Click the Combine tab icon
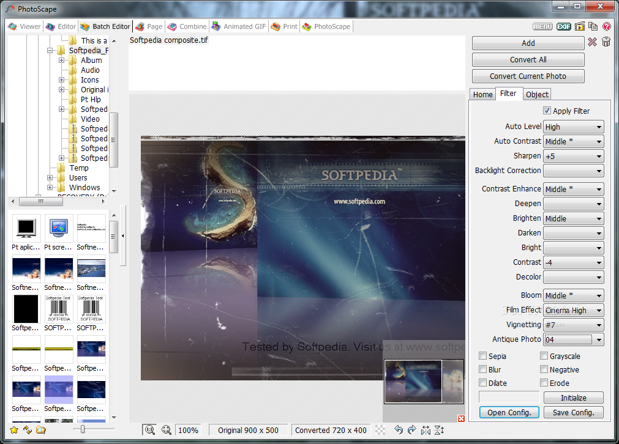619x444 pixels. (171, 26)
